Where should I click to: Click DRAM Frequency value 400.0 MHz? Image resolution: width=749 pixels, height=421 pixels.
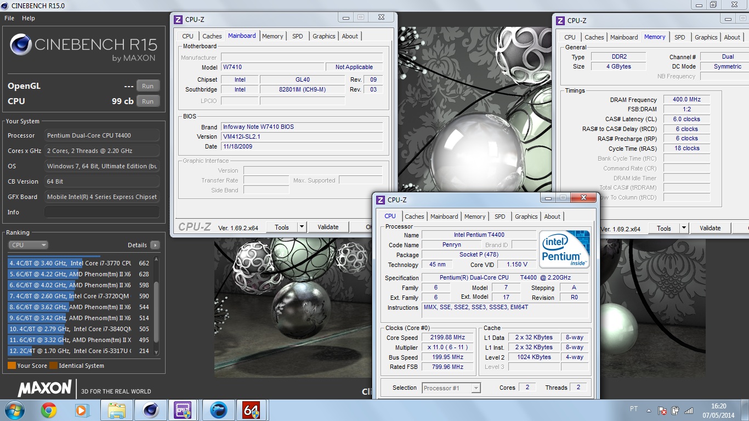click(x=686, y=100)
